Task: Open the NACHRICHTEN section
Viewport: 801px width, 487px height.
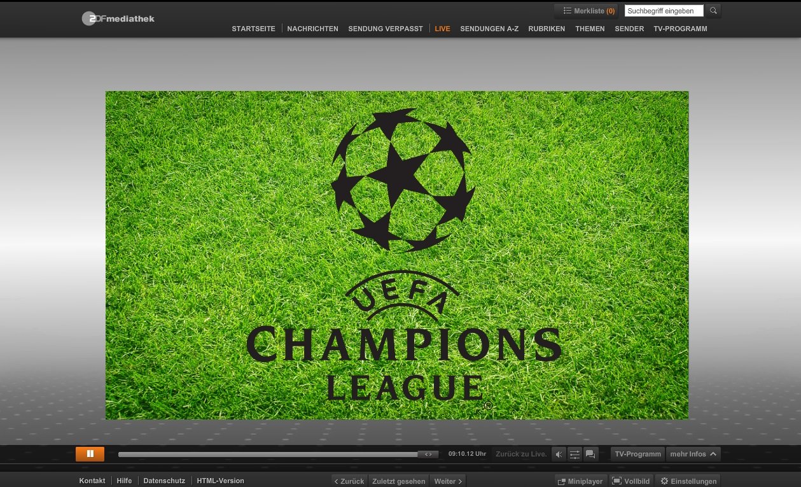Action: [312, 29]
